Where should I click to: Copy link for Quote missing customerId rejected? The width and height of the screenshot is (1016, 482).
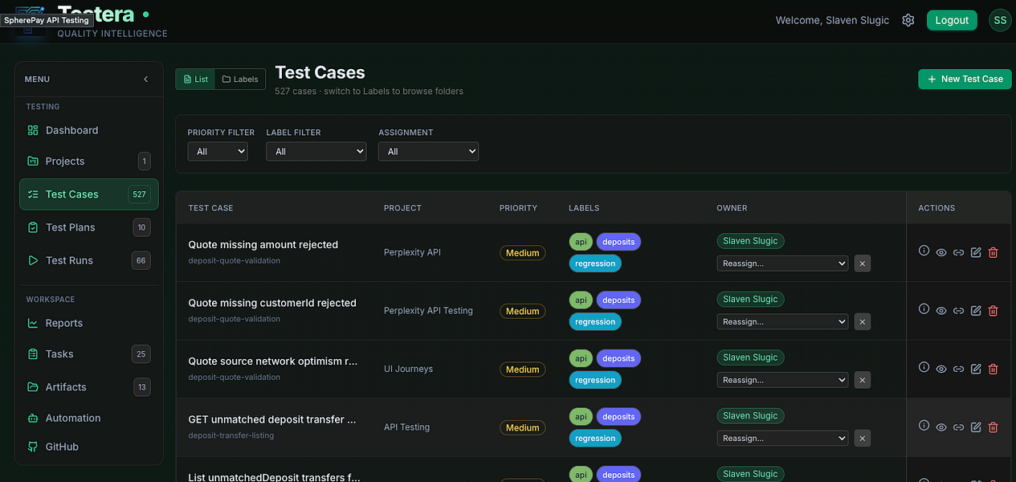[x=958, y=311]
